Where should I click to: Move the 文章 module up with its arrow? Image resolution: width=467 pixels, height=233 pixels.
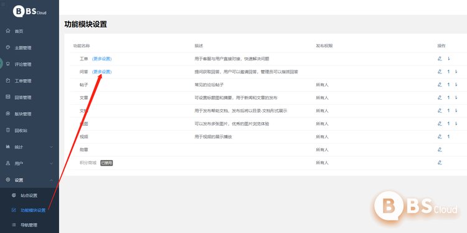click(x=448, y=97)
